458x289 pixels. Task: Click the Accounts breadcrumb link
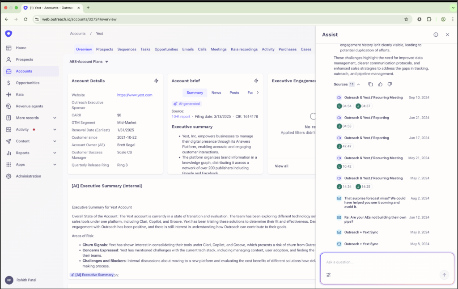tap(78, 34)
